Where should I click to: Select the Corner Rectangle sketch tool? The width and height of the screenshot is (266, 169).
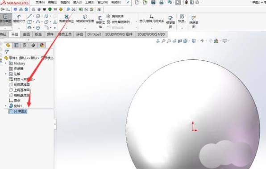[29, 22]
